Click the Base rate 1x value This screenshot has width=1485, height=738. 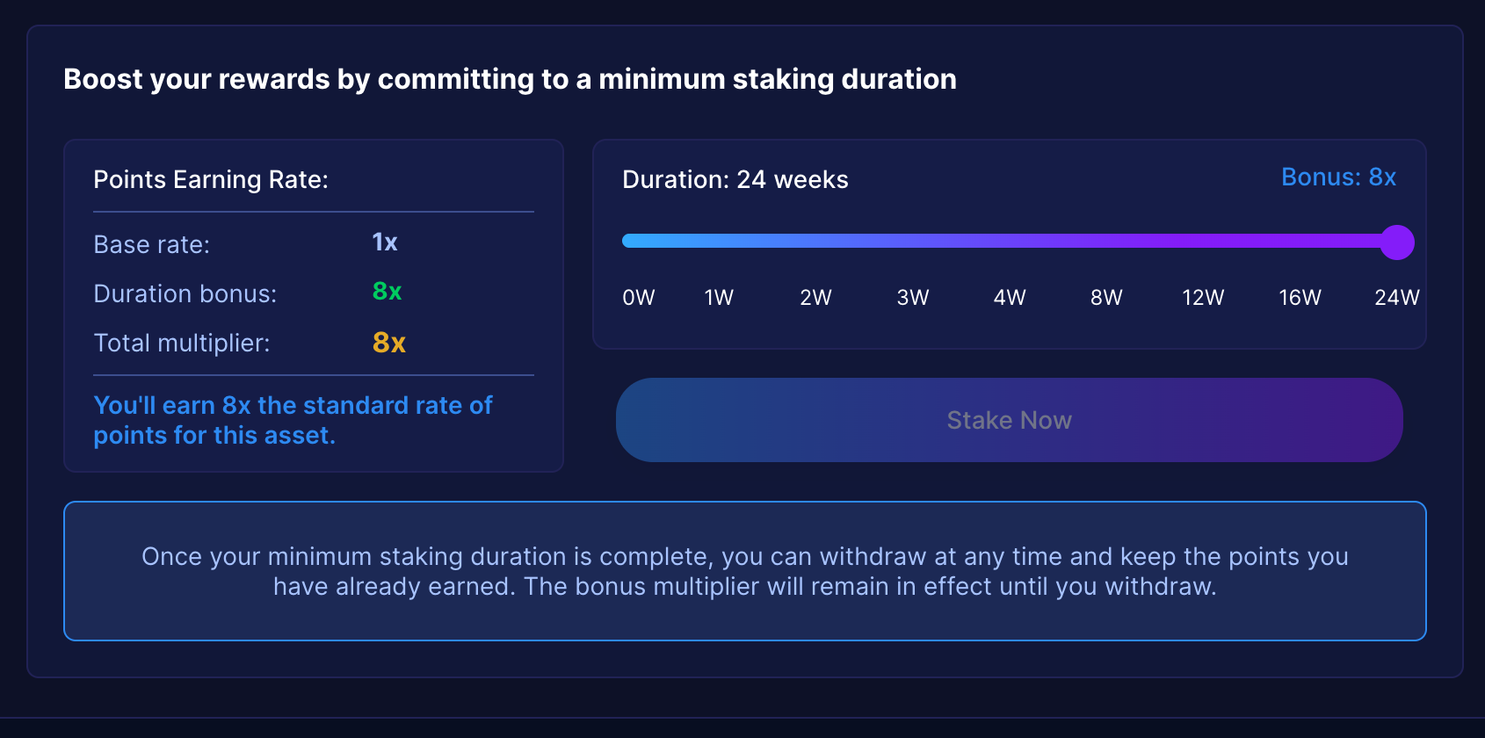(384, 242)
